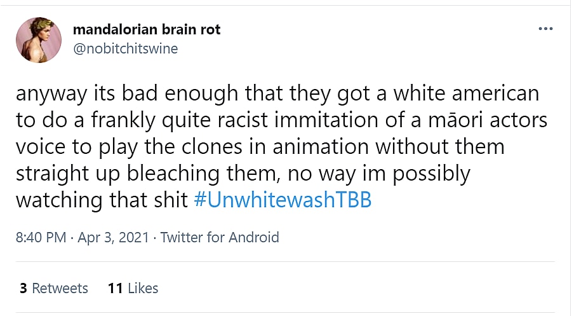
Task: Click the likes count number 11
Action: (115, 288)
